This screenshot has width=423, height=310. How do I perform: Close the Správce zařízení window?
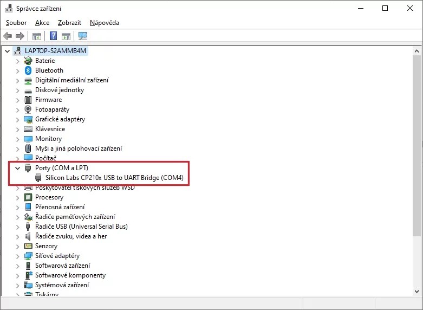(x=410, y=8)
